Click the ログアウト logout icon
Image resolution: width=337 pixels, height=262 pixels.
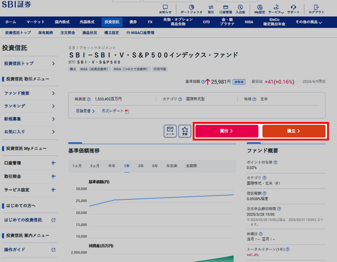pyautogui.click(x=316, y=9)
